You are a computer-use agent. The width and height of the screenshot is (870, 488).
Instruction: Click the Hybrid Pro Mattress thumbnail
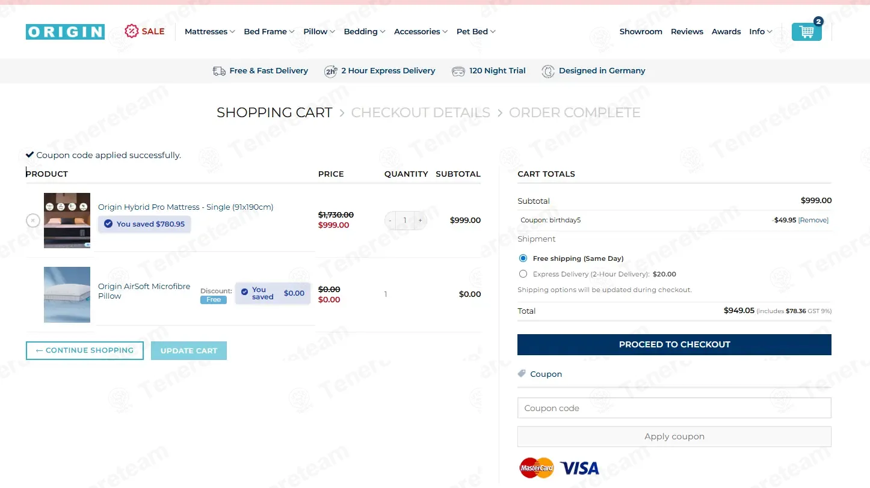click(67, 221)
